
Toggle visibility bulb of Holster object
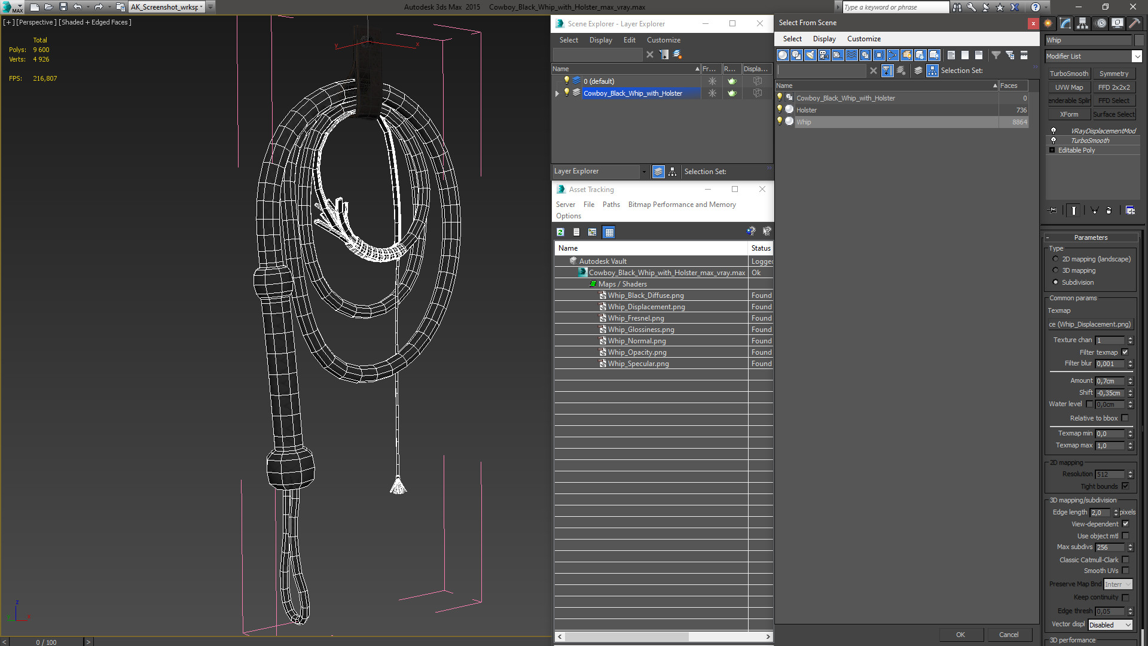tap(780, 109)
